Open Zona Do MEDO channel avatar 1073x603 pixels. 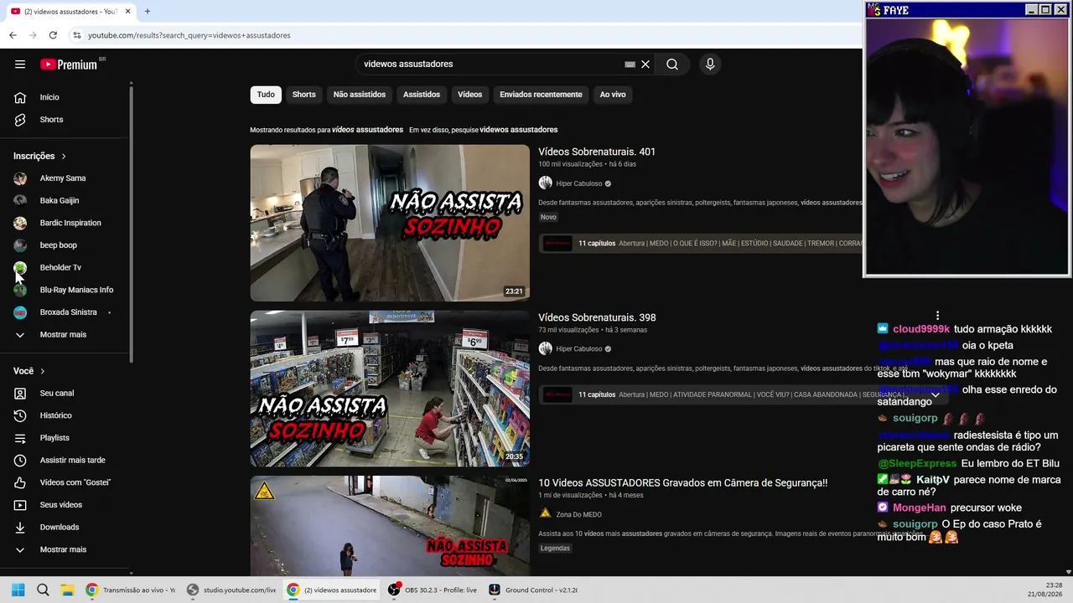tap(545, 514)
